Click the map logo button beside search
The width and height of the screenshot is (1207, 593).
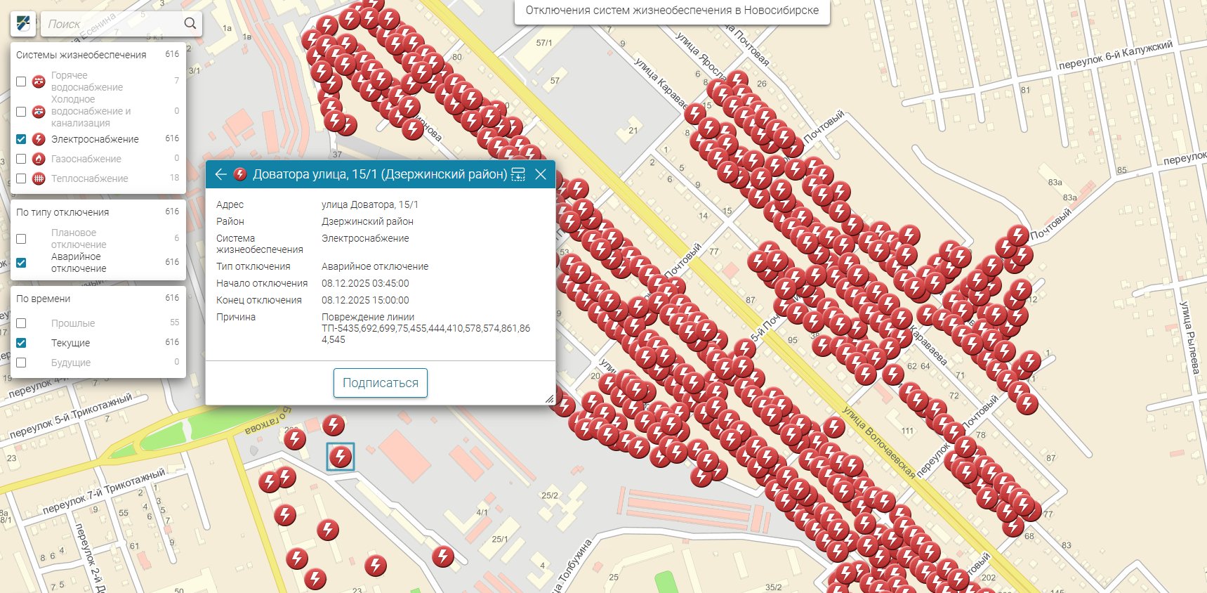23,24
